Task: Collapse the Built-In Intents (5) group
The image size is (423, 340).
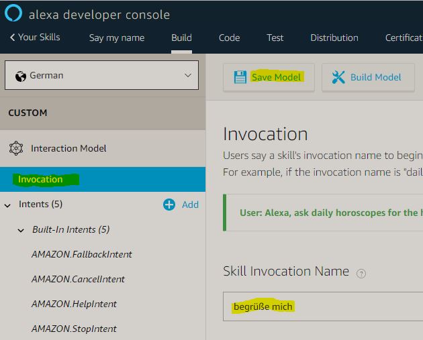Action: click(21, 230)
